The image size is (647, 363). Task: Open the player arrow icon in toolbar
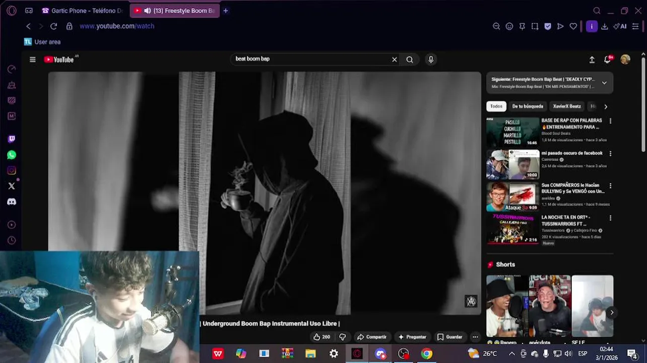coord(560,26)
